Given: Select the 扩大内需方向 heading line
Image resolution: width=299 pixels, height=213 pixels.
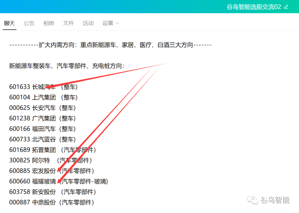Looking at the screenshot, I should pos(110,45).
